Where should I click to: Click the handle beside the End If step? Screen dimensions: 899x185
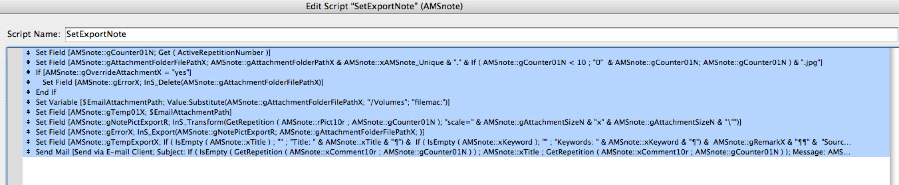[28, 92]
